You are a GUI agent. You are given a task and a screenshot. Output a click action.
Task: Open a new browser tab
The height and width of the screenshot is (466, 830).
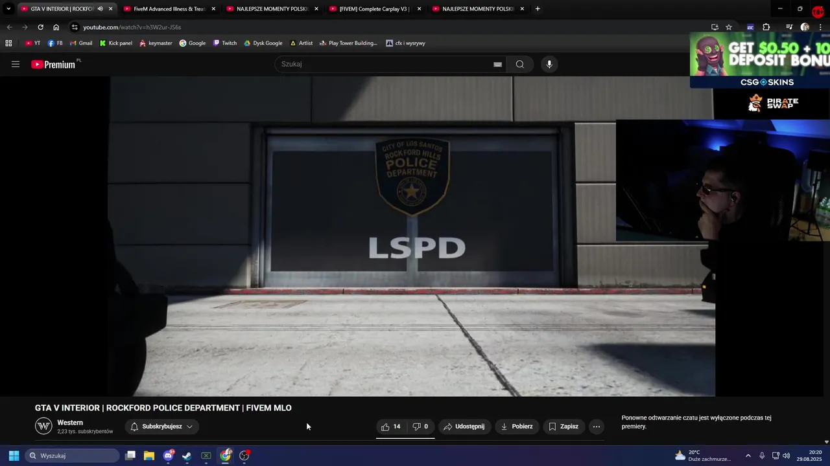point(538,9)
